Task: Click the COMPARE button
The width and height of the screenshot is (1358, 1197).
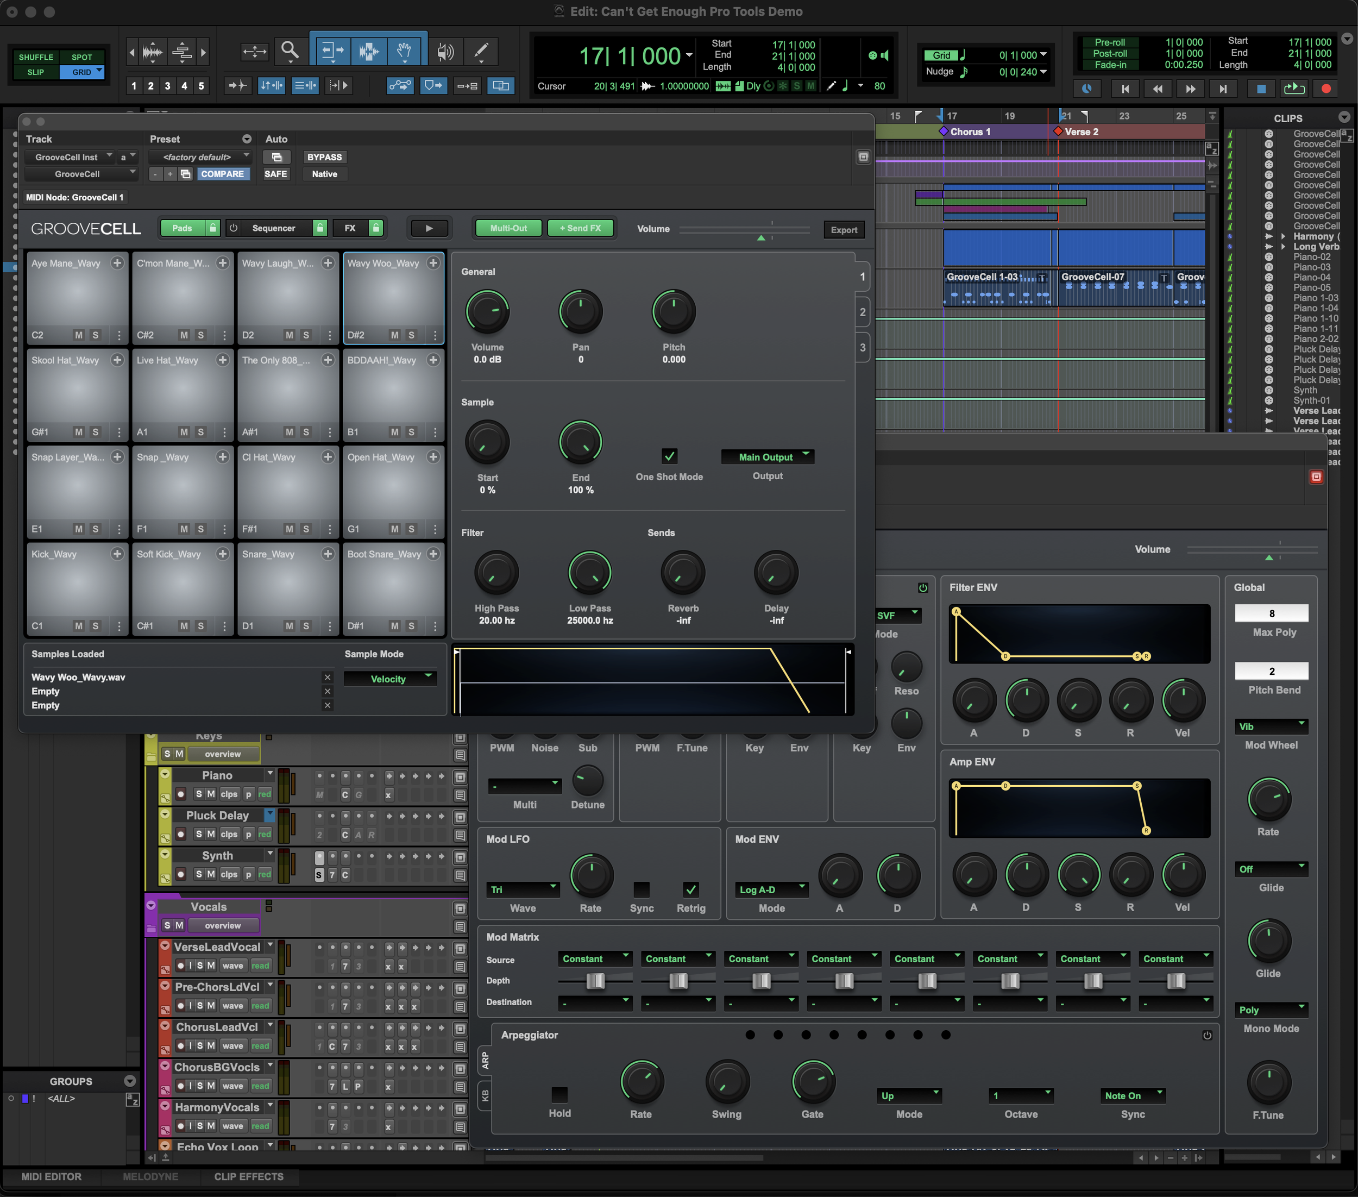Action: point(223,174)
